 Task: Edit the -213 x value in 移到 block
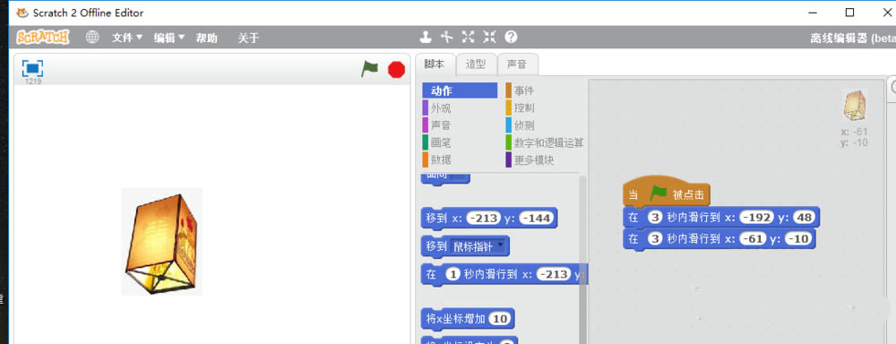coord(484,218)
